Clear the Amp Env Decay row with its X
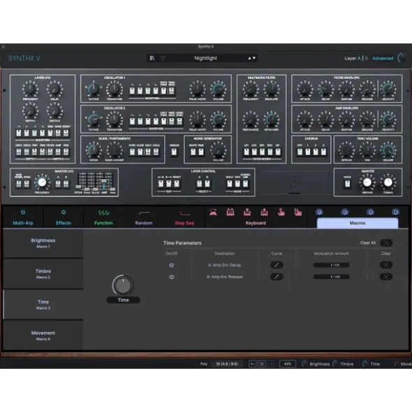Viewport: 412px width, 413px height. (386, 265)
